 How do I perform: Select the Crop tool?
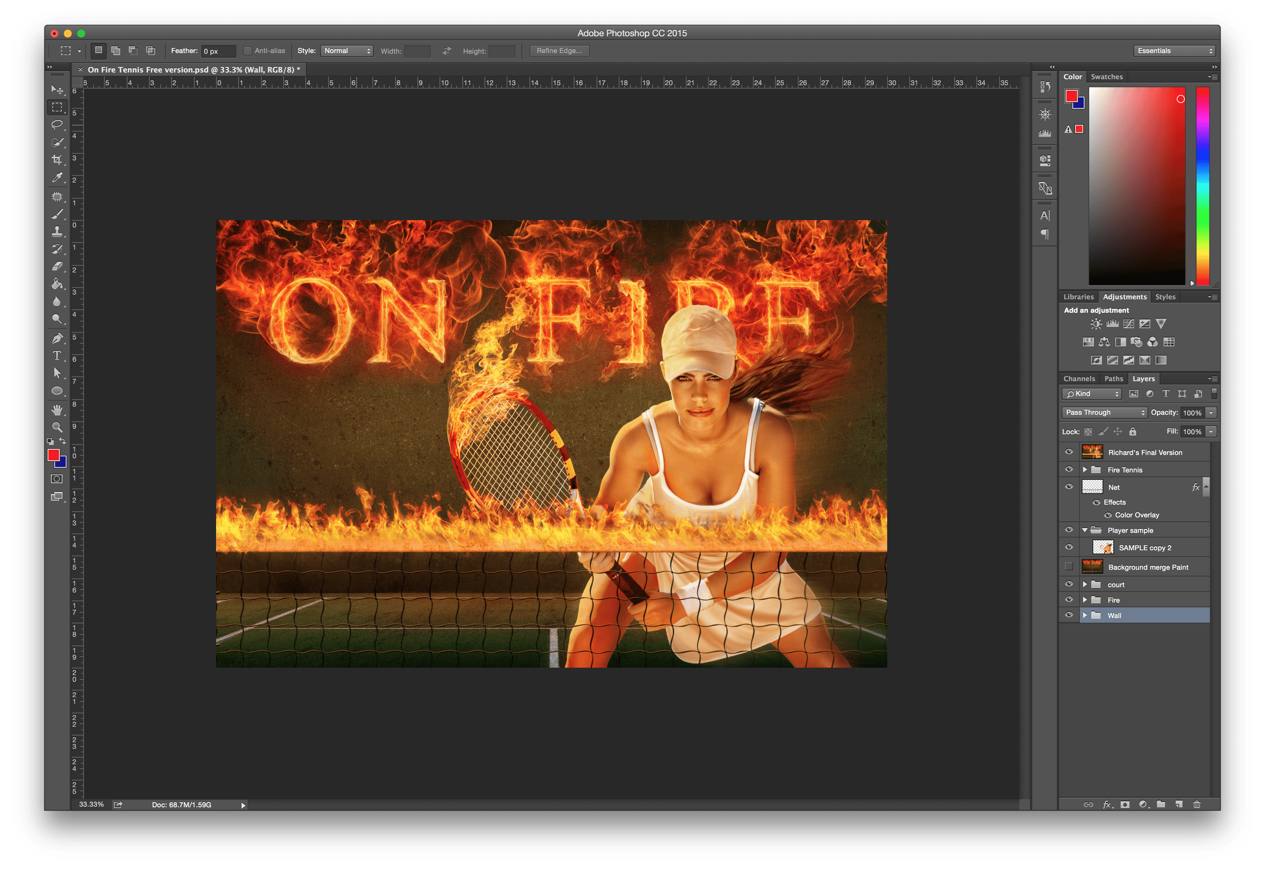(57, 159)
